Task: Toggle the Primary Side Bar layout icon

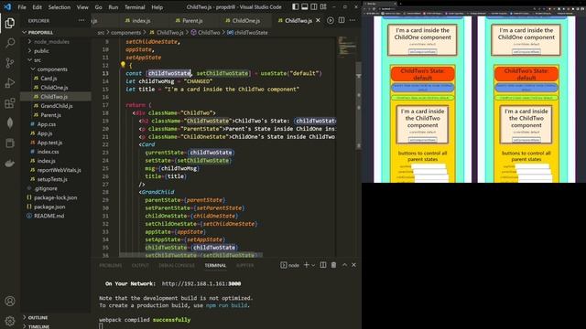Action: (x=295, y=6)
